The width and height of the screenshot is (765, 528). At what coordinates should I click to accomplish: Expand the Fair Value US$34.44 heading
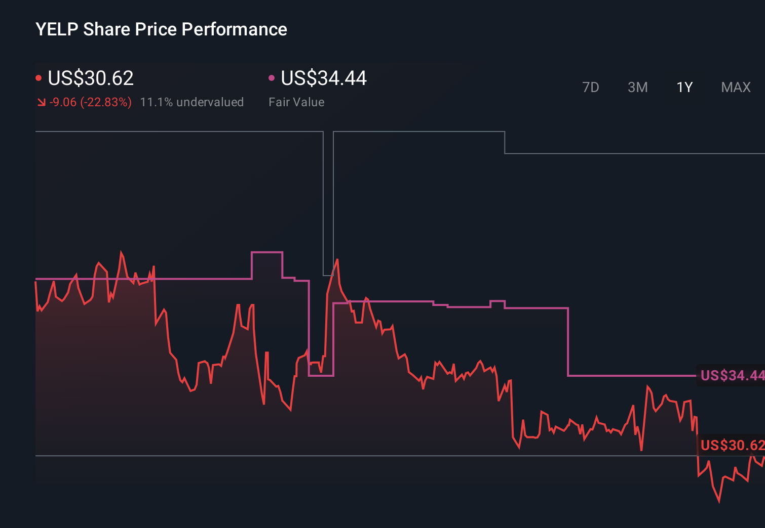[323, 77]
